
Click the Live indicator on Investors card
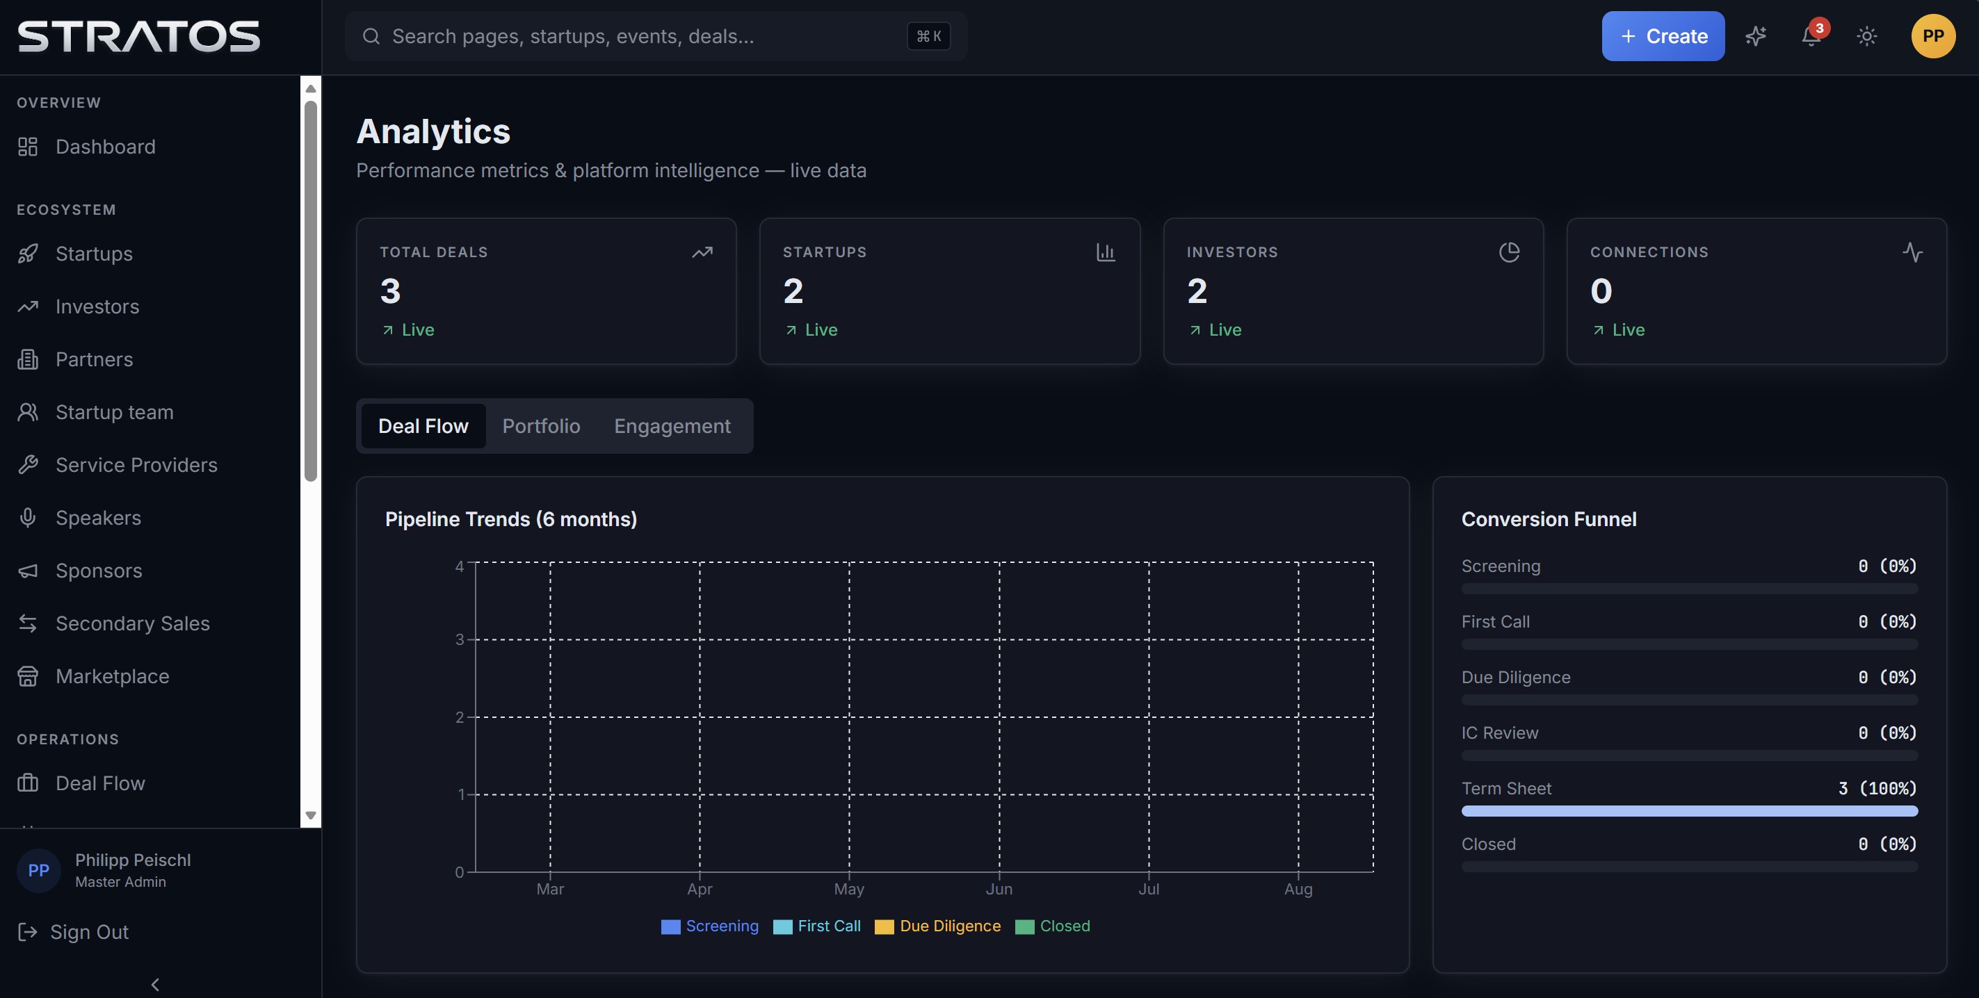(1215, 330)
